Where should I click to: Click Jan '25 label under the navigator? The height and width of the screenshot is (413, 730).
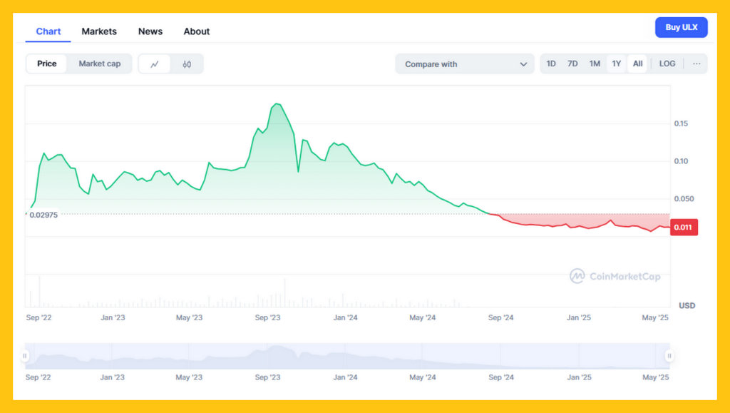point(579,377)
